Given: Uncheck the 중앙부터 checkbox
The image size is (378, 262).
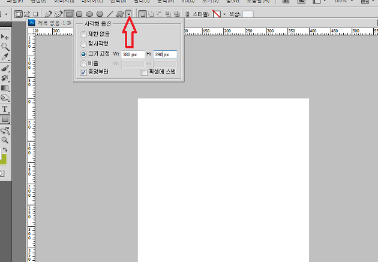Looking at the screenshot, I should coord(83,72).
